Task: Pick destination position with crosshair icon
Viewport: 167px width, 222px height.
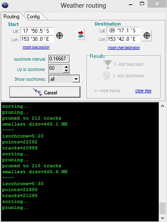Action: tap(147, 35)
